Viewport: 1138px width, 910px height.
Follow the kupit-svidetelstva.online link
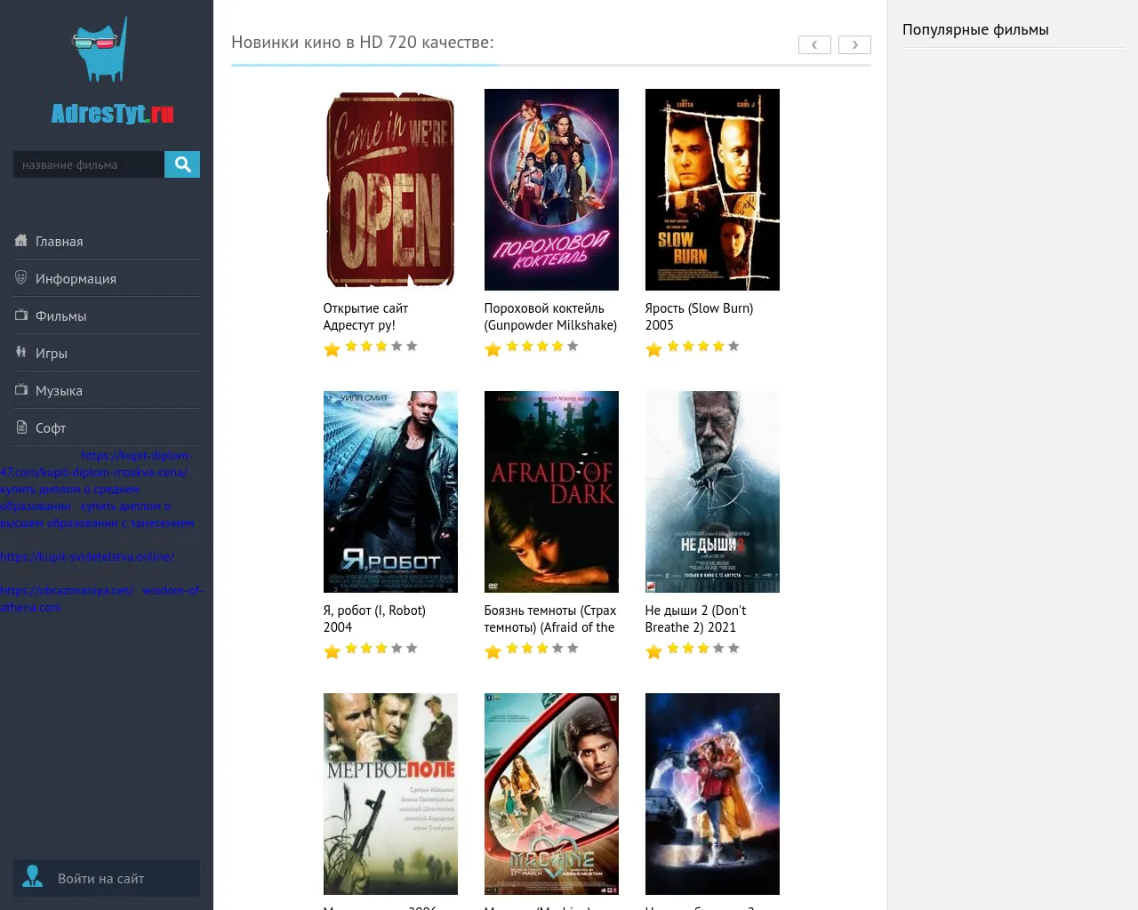tap(87, 556)
